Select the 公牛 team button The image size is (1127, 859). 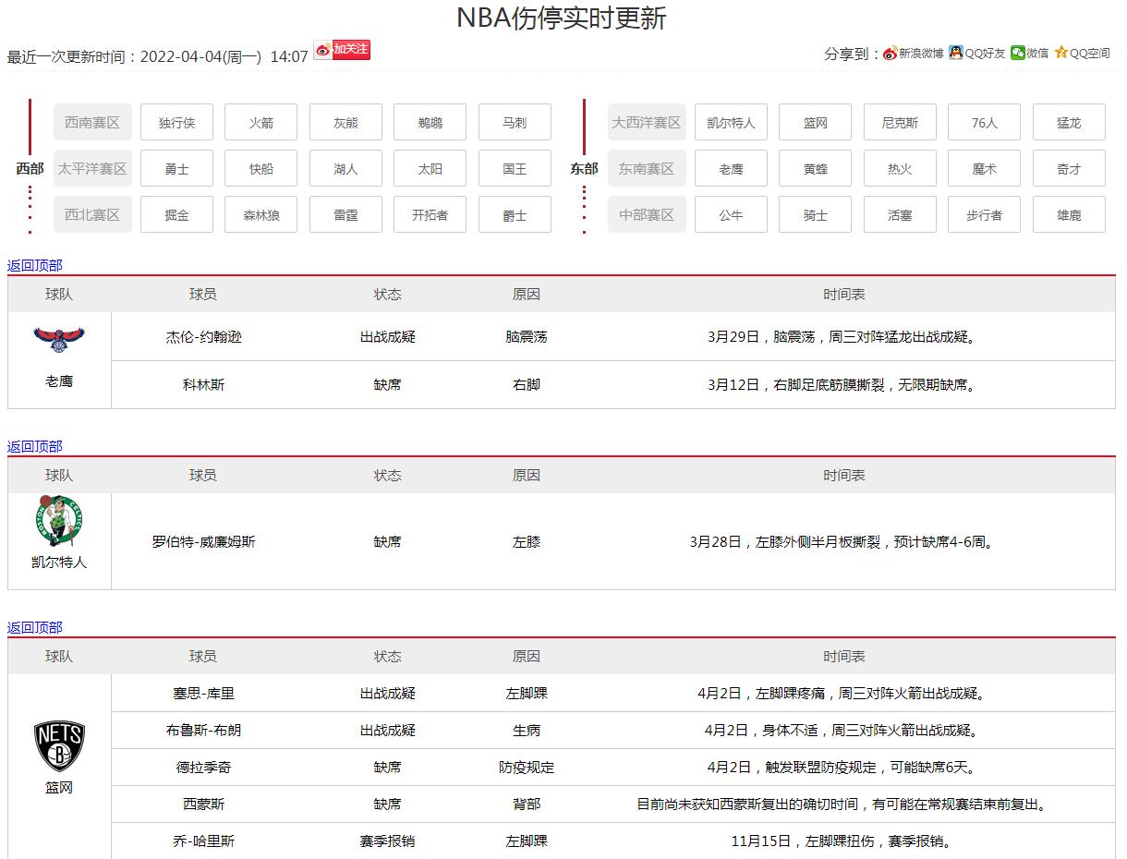(x=731, y=214)
